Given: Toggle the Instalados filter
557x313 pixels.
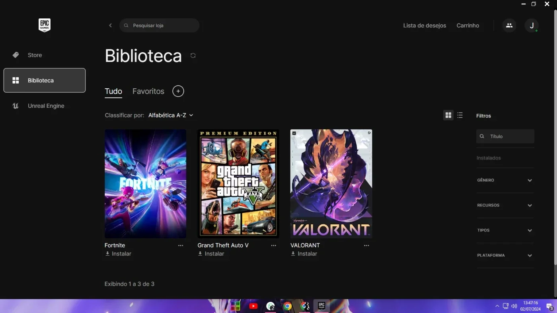Looking at the screenshot, I should click(x=489, y=158).
